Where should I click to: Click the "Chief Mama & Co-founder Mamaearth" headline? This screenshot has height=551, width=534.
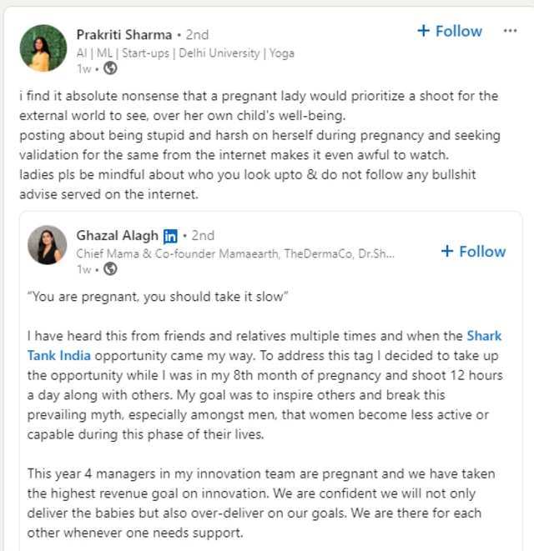coord(235,253)
